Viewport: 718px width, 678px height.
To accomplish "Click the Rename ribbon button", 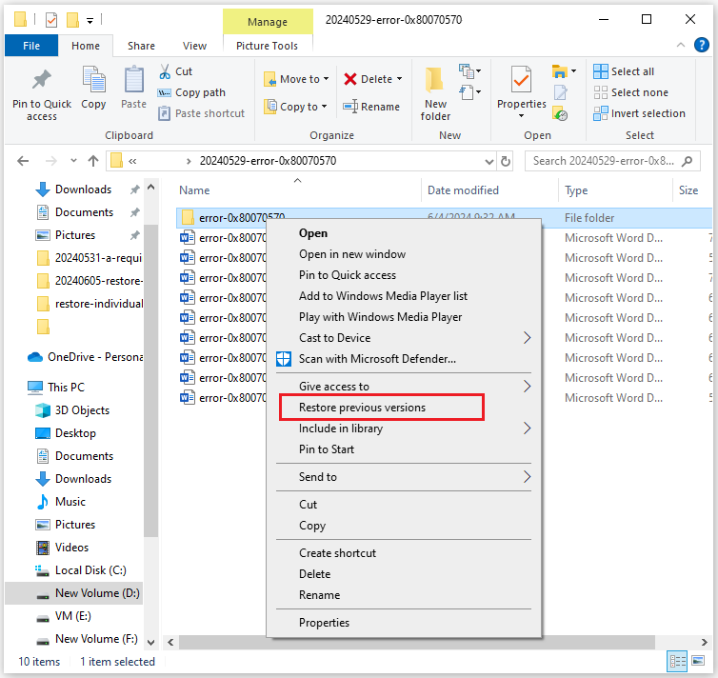I will [371, 107].
